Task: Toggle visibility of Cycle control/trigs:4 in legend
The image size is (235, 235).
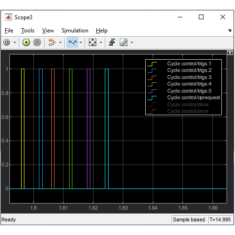Action: 189,84
